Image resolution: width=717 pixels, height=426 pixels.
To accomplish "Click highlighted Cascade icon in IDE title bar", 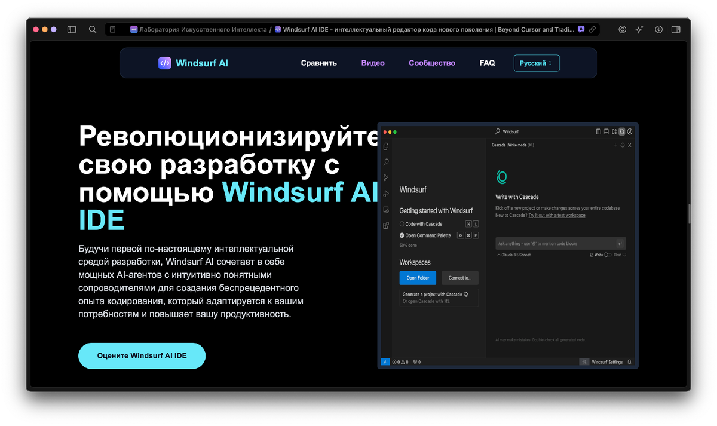I will [x=622, y=131].
